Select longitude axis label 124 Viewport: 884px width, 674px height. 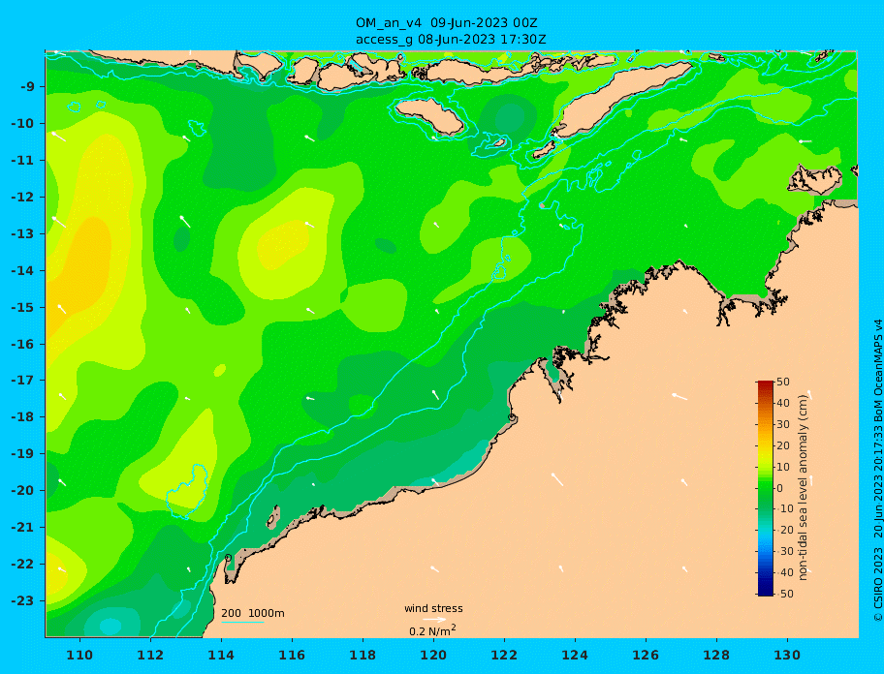coord(575,655)
